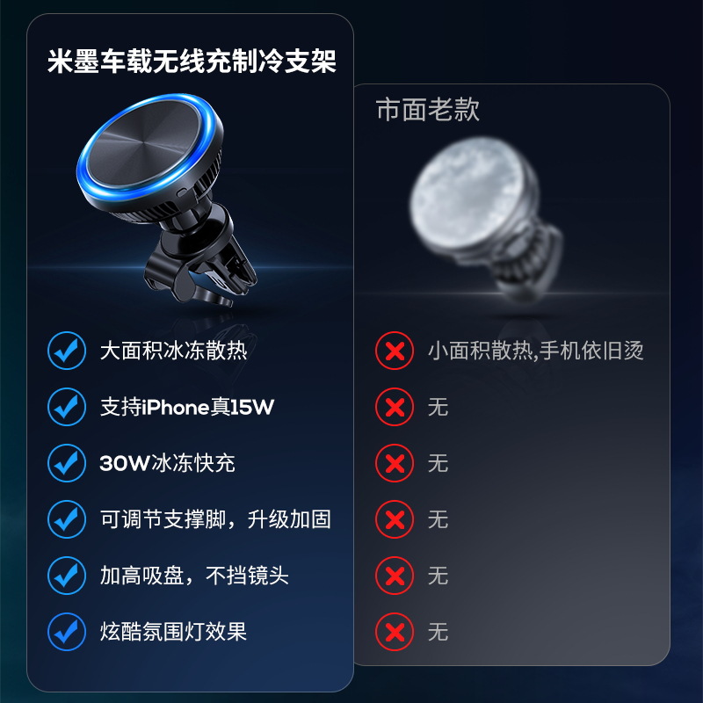This screenshot has height=703, width=703.
Task: Click the text 支持iPhone真15W
Action: pyautogui.click(x=187, y=407)
